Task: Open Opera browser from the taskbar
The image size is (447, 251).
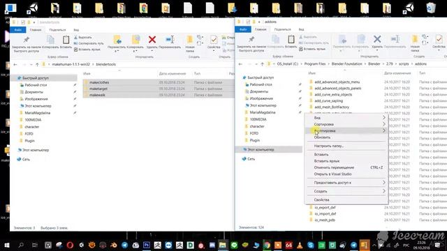Action: pyautogui.click(x=70, y=245)
